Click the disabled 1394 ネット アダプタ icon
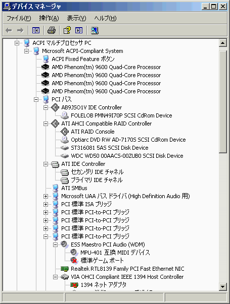This screenshot has height=304, width=230. [74, 285]
